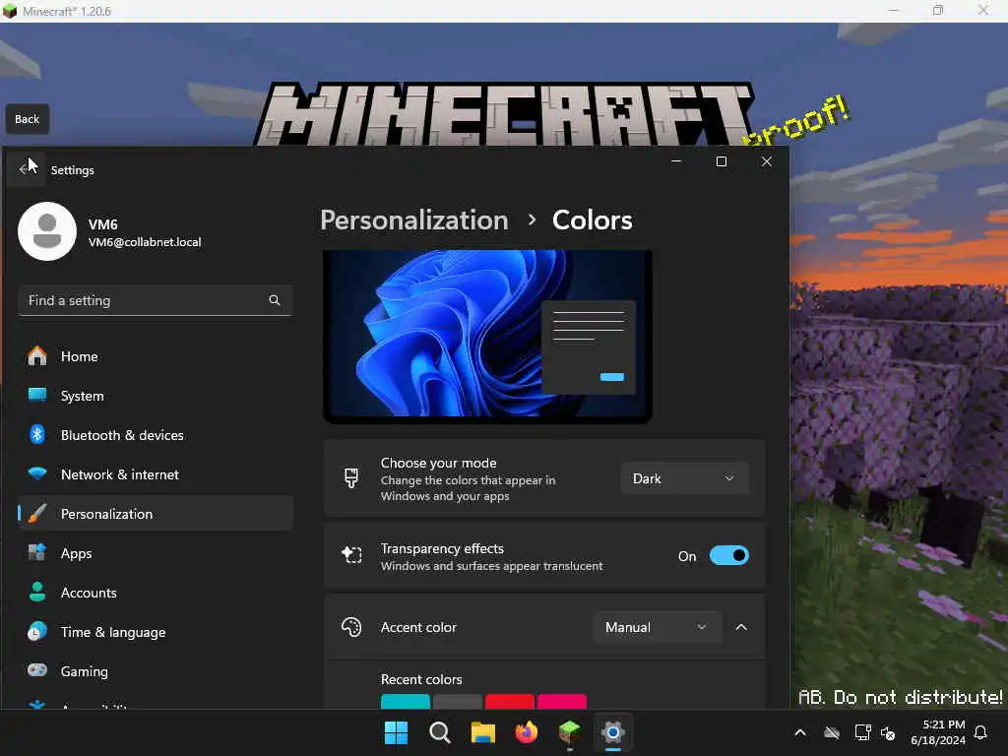1008x756 pixels.
Task: Click the Network wifi icon in sidebar
Action: pos(37,473)
